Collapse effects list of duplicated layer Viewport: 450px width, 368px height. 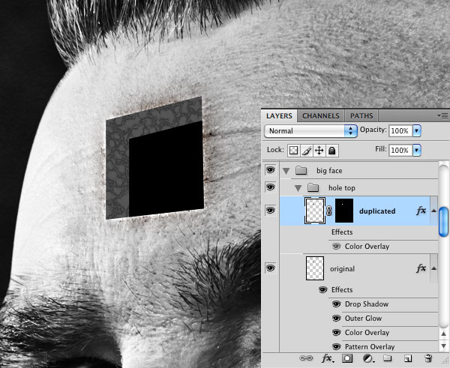click(434, 211)
